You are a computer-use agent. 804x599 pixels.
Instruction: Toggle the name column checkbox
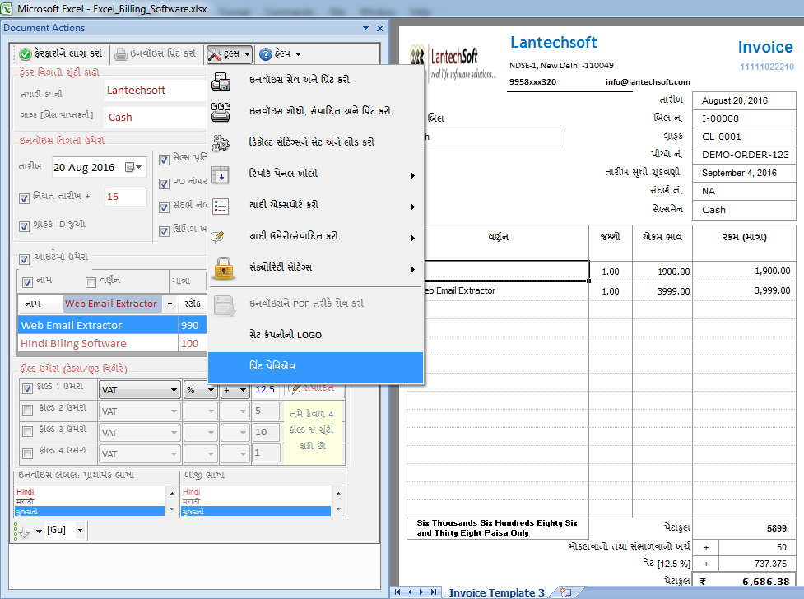(28, 282)
